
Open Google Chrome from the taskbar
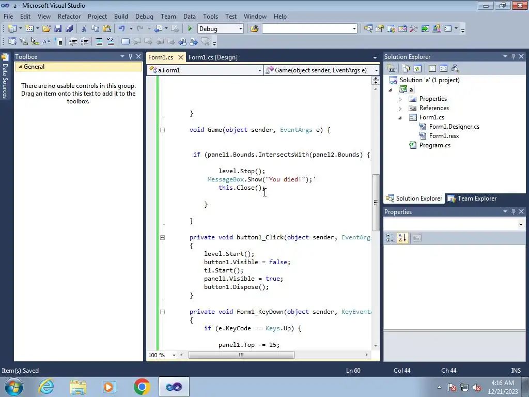142,387
